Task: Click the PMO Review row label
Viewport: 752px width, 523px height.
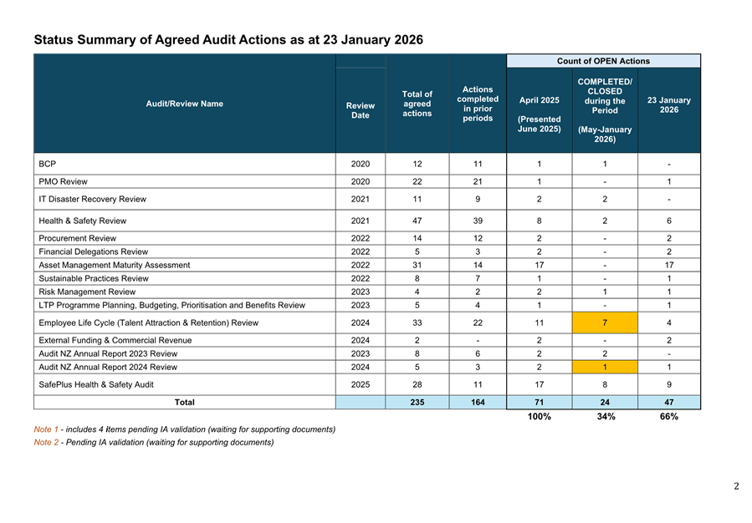Action: 63,182
